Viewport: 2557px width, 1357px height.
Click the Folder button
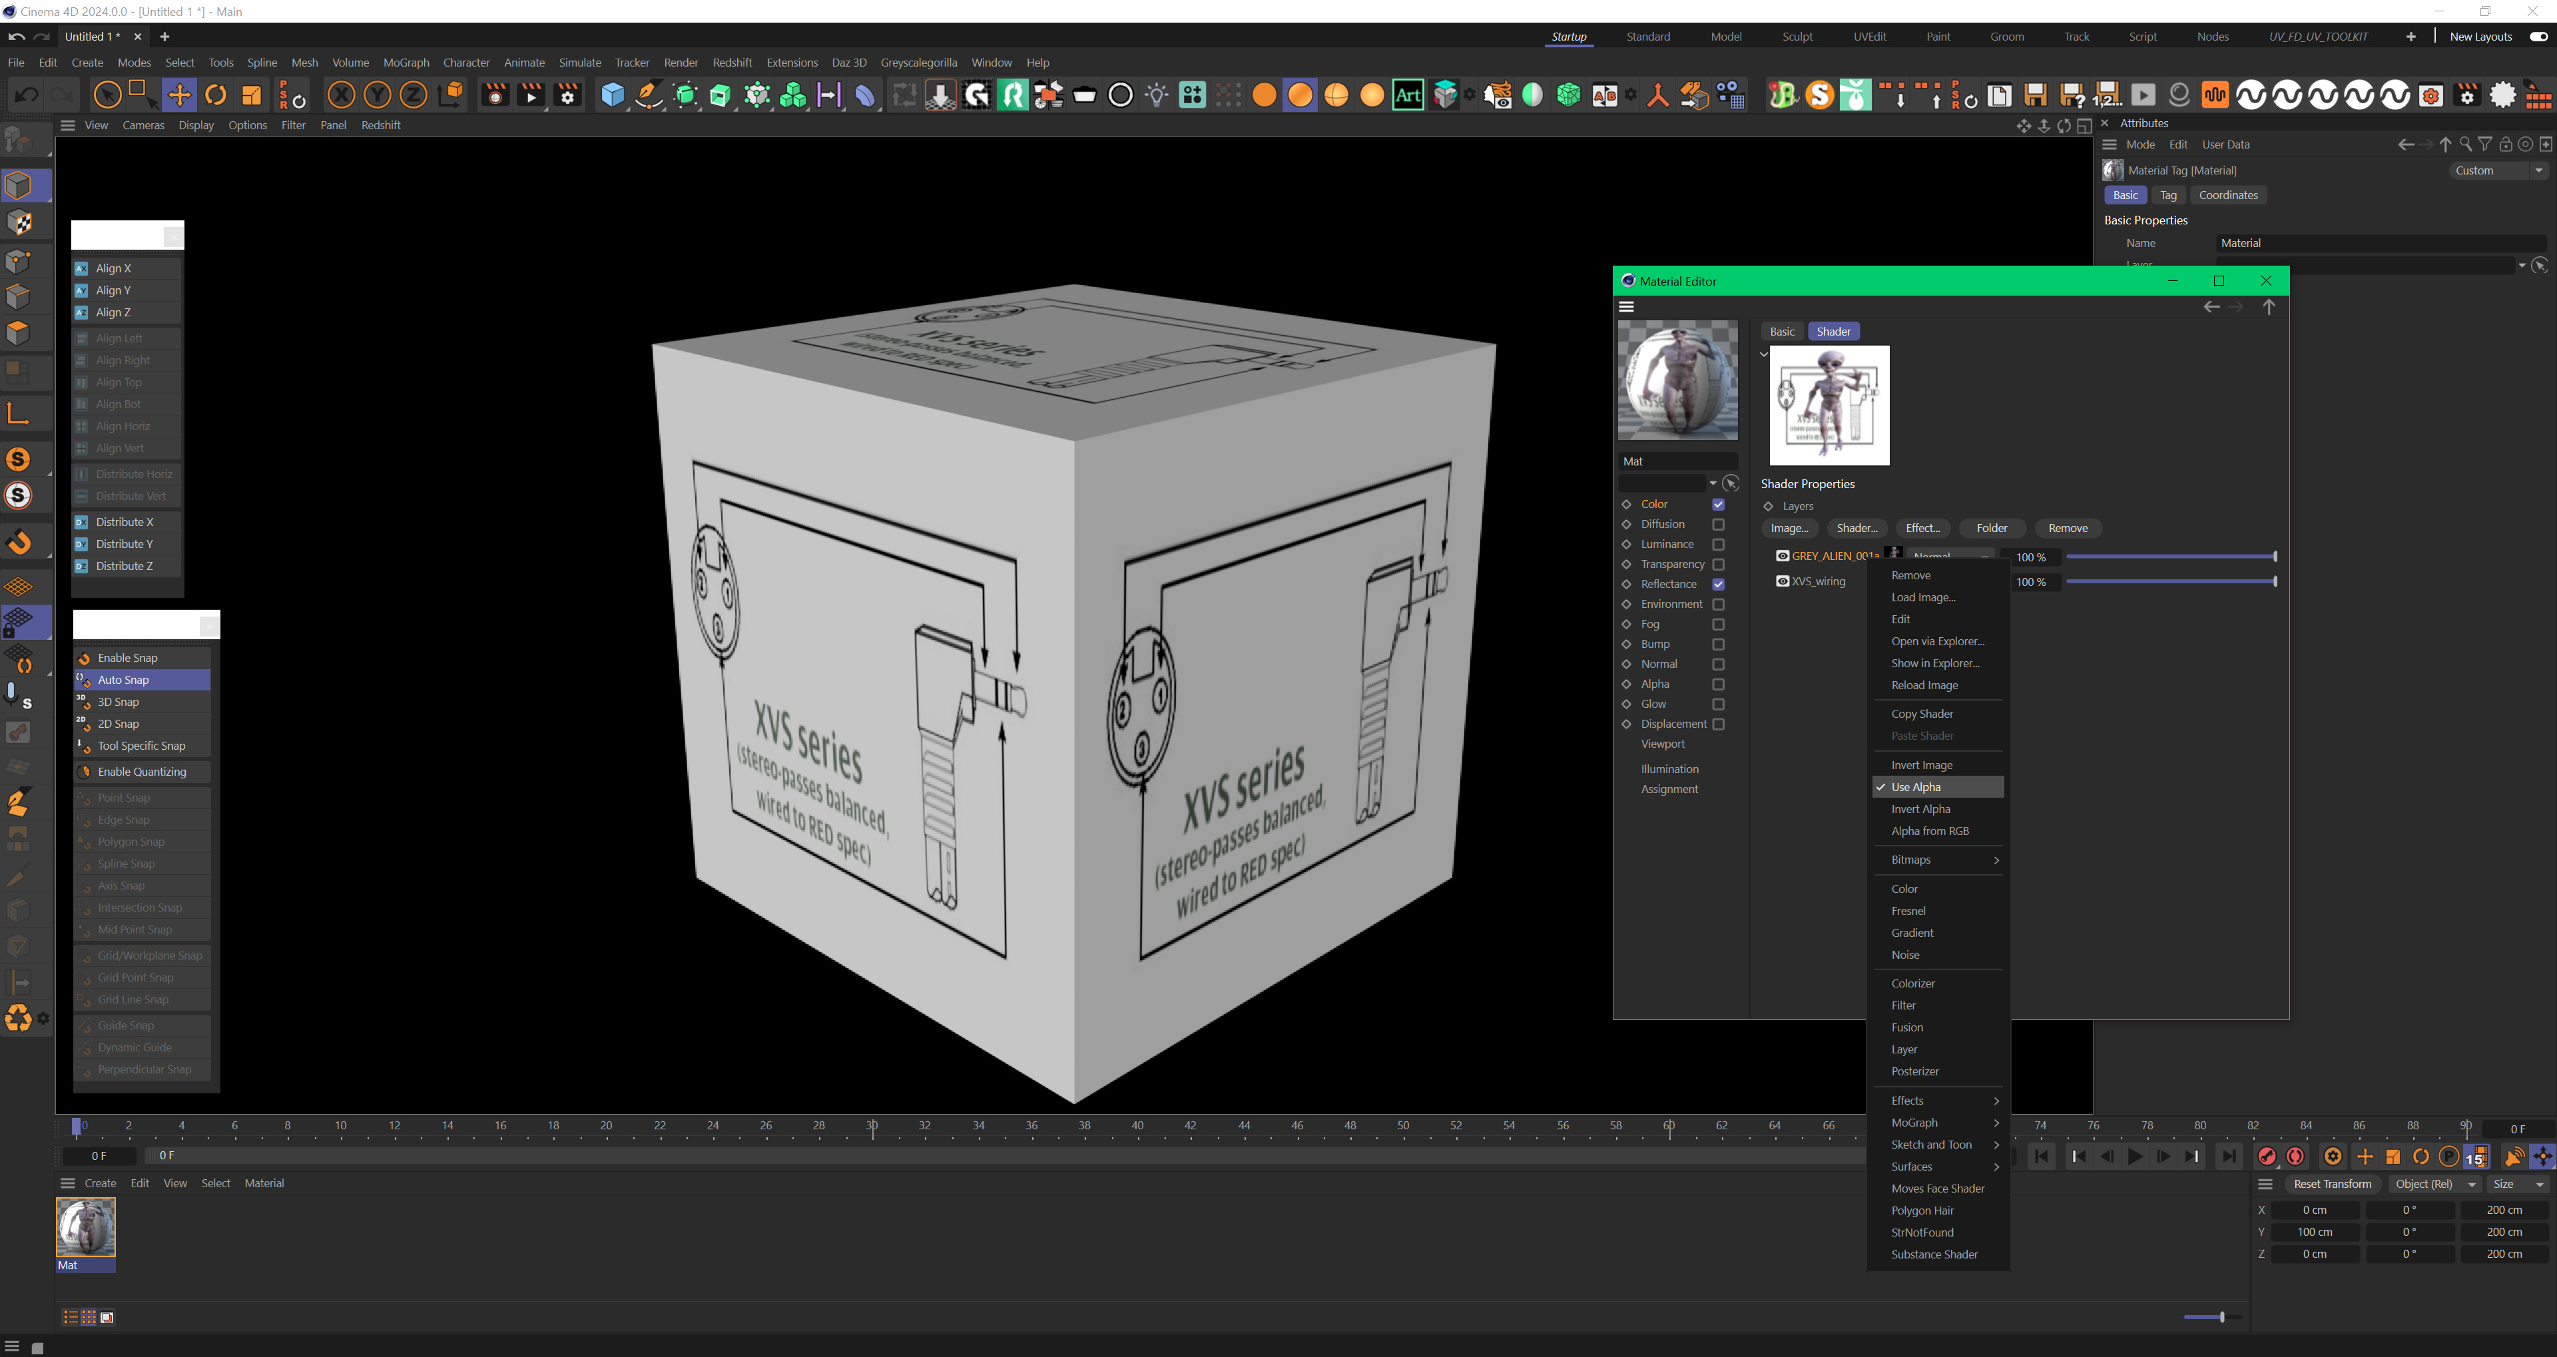[1991, 528]
